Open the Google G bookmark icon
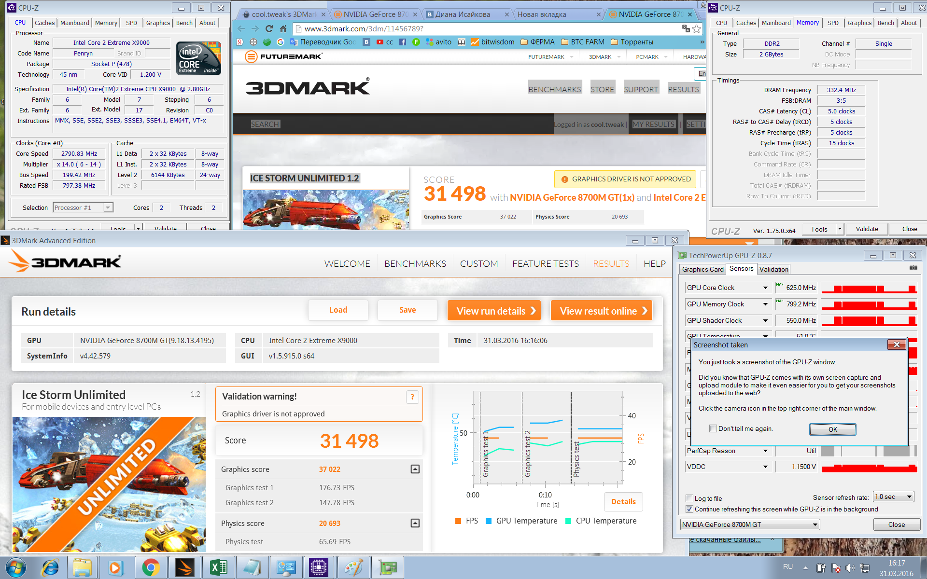The width and height of the screenshot is (927, 579). (280, 42)
